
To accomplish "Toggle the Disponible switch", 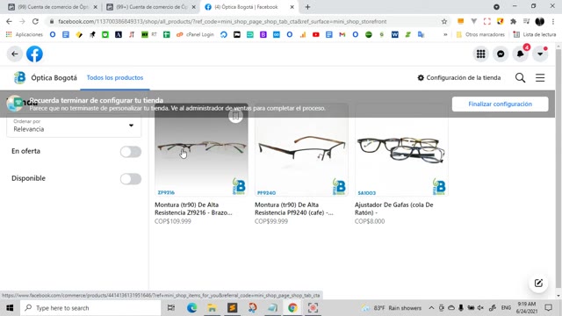I will point(131,179).
